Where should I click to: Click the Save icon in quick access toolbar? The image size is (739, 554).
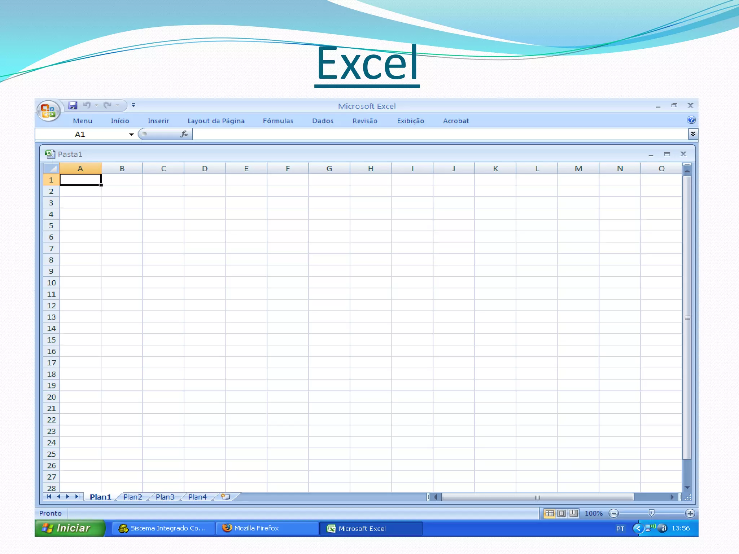click(73, 105)
